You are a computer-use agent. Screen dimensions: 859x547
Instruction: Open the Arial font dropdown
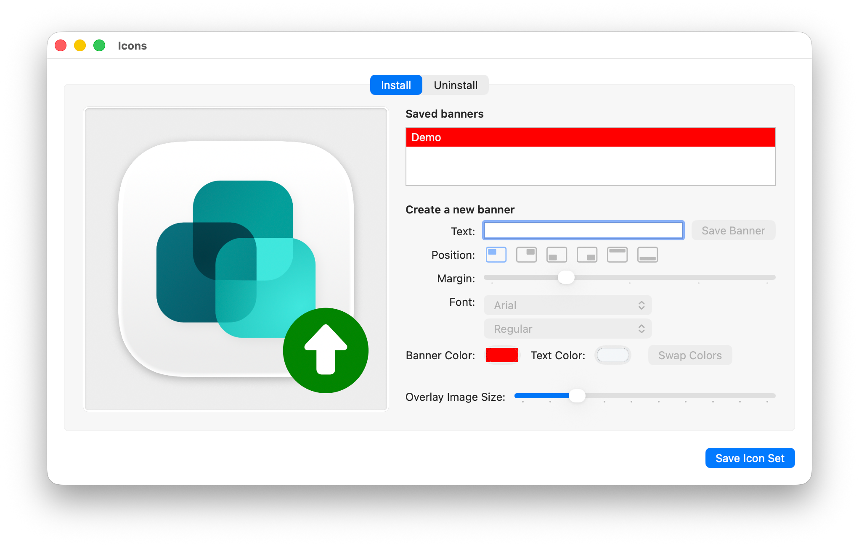tap(567, 305)
